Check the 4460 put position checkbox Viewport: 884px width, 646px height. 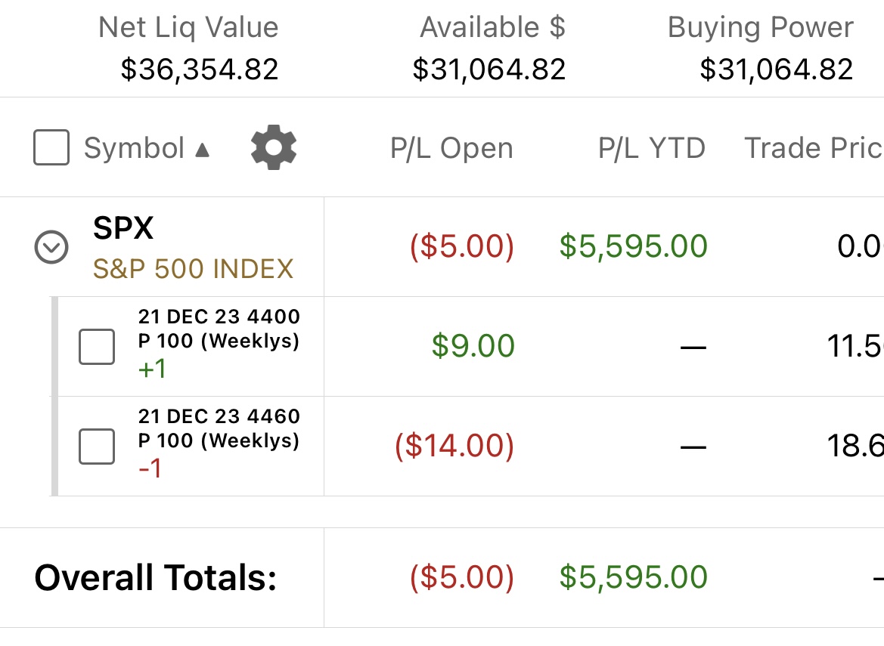(96, 446)
